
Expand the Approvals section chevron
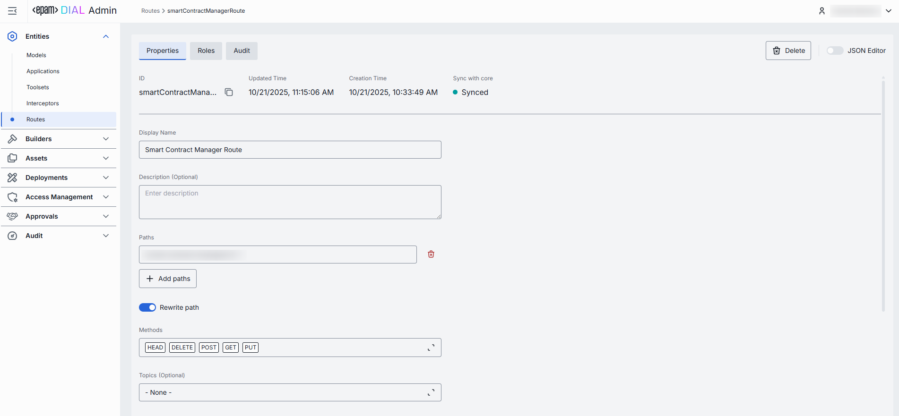[x=106, y=216]
